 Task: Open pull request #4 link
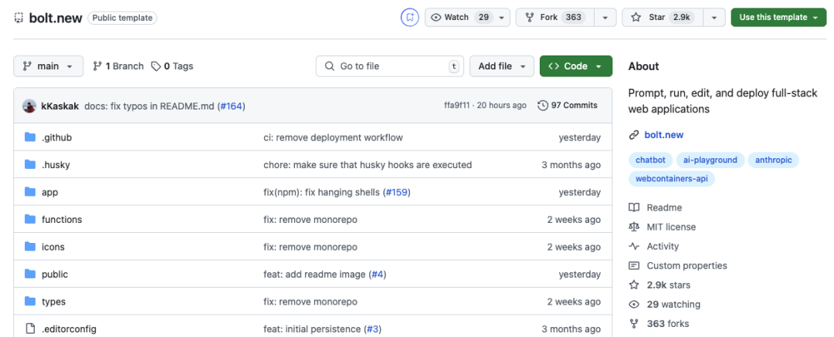point(376,275)
